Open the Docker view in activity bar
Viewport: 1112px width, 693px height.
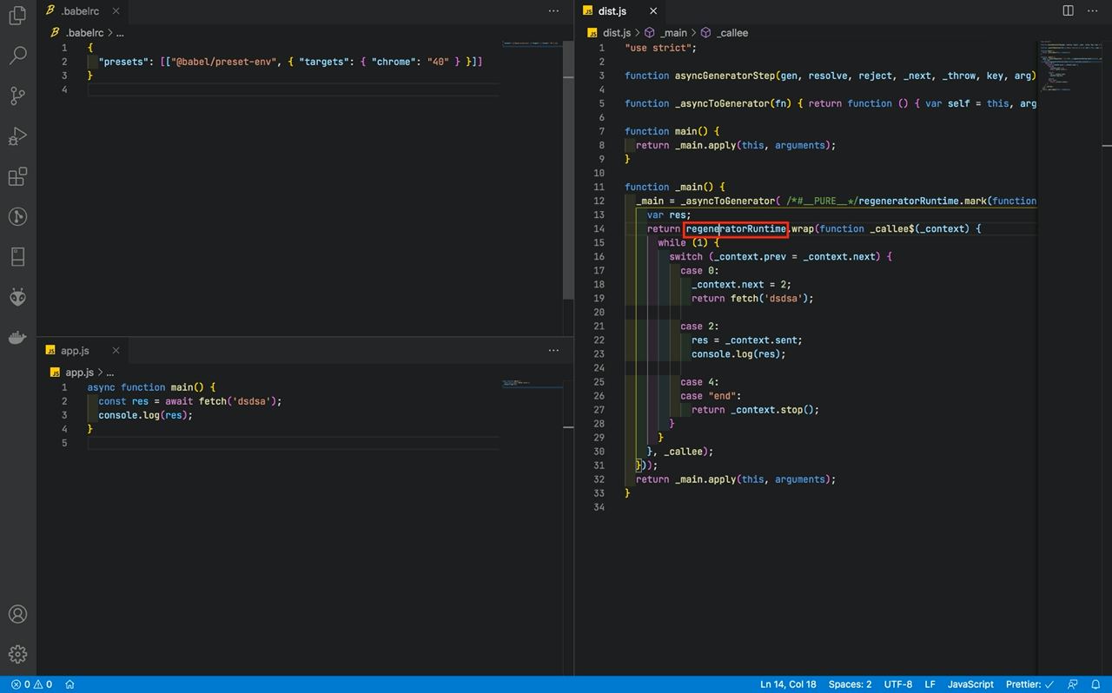click(x=17, y=338)
